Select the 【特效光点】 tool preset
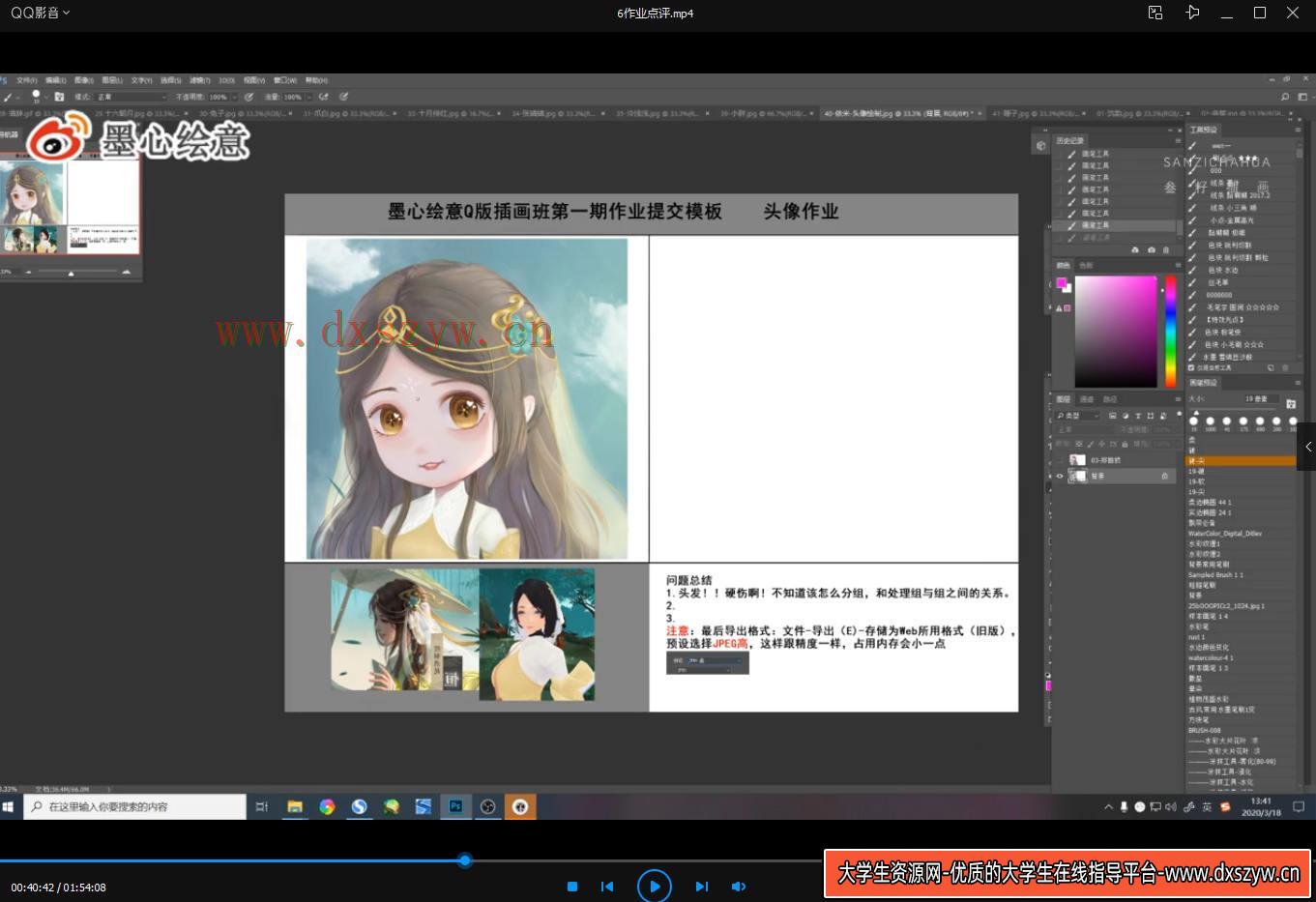Image resolution: width=1316 pixels, height=902 pixels. 1241,319
